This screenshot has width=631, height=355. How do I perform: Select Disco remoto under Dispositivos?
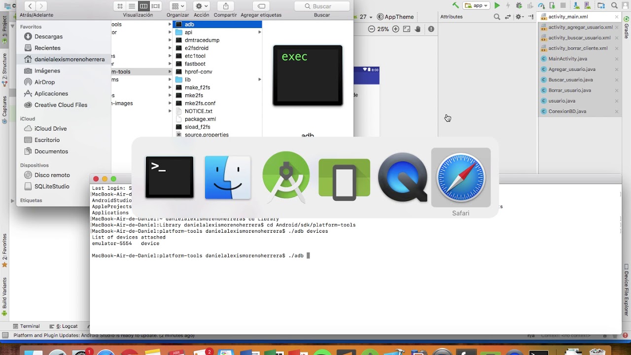point(52,175)
